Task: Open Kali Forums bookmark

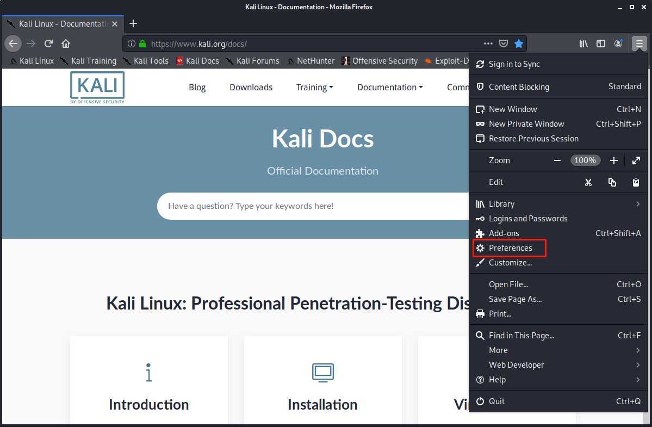Action: pyautogui.click(x=252, y=61)
